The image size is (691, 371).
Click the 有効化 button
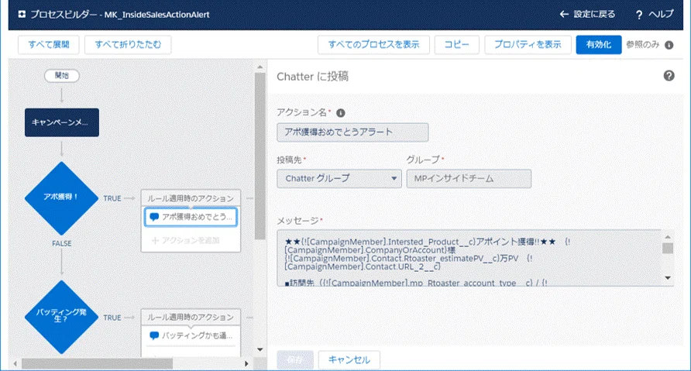point(599,44)
